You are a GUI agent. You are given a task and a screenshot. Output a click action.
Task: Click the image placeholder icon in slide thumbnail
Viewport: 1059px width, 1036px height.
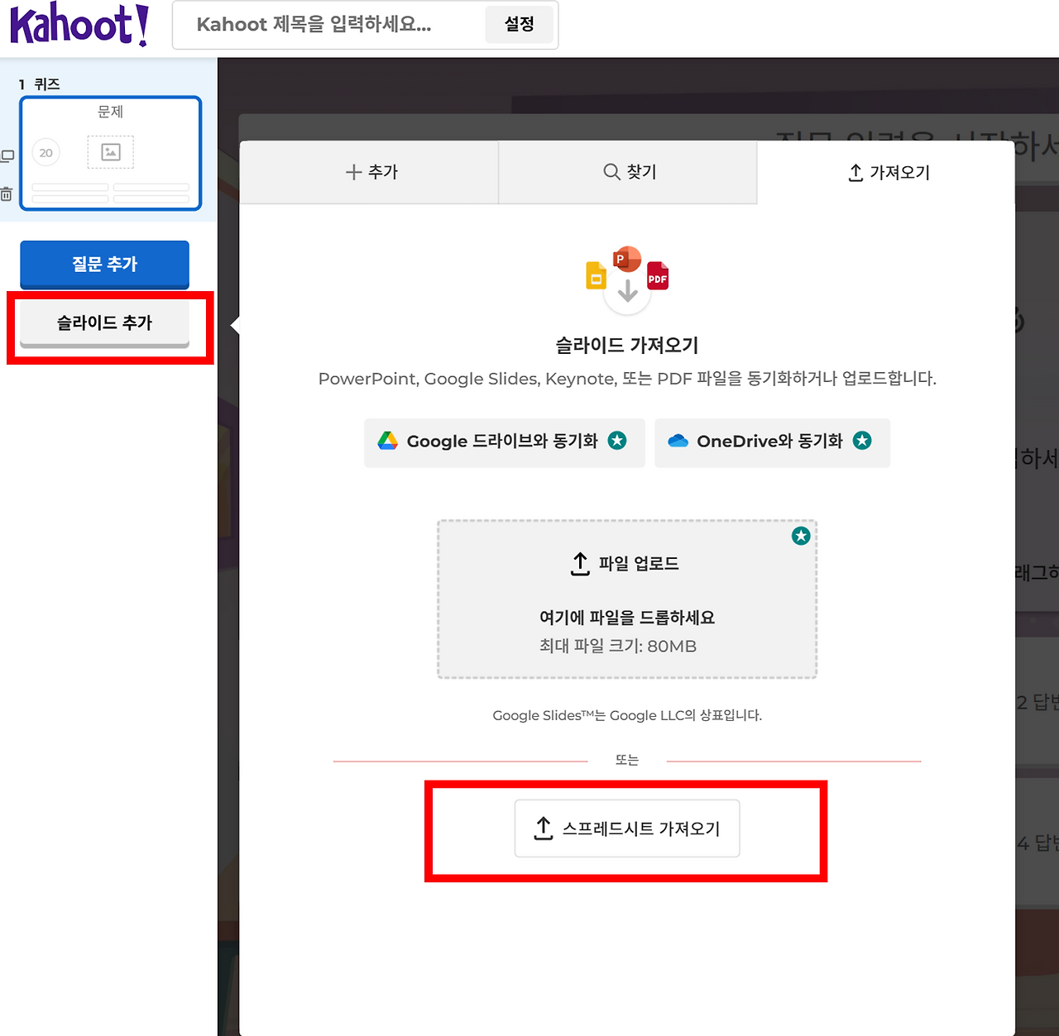click(x=111, y=152)
